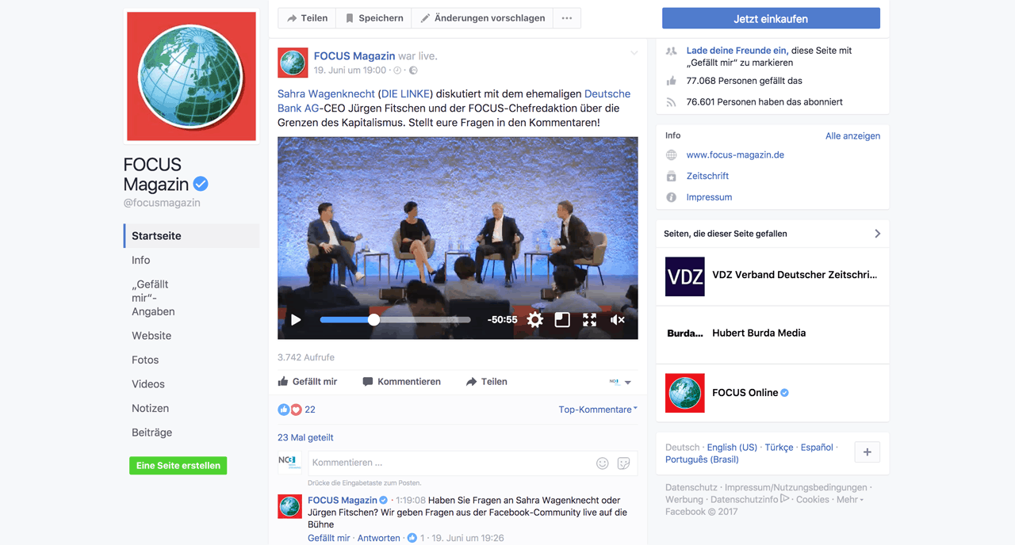Open Datenschutz footer link
This screenshot has height=545, width=1015.
691,487
